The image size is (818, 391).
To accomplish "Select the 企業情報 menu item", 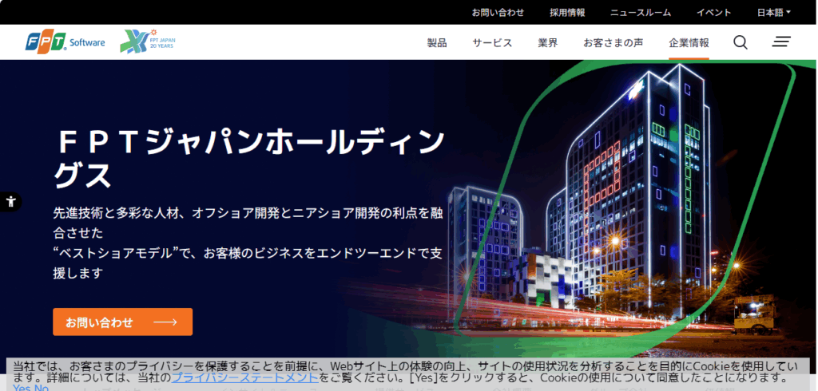I will click(689, 43).
